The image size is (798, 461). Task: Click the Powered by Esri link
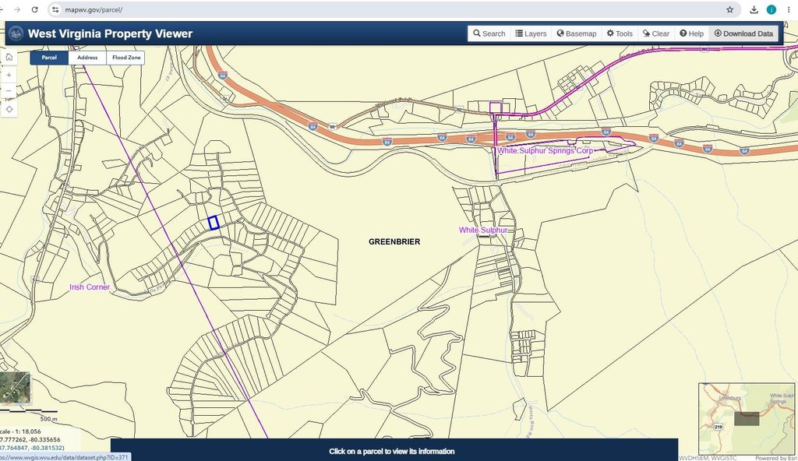[776, 458]
